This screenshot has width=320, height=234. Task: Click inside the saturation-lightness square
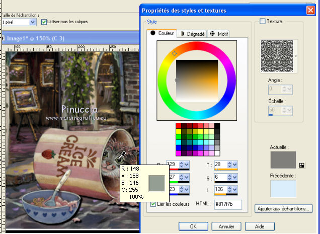(x=197, y=81)
